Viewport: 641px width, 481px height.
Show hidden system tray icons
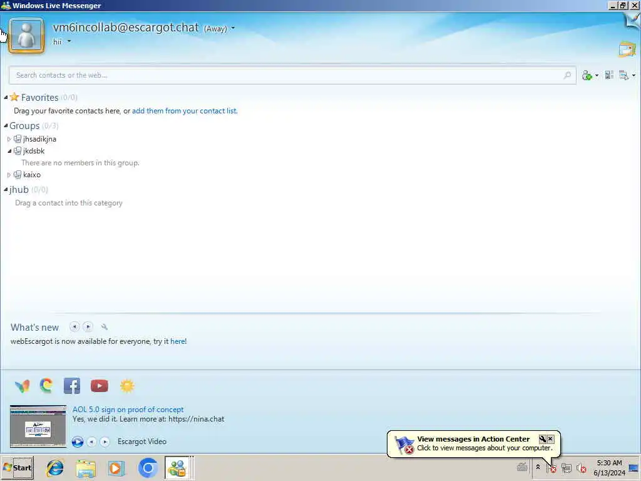click(538, 467)
